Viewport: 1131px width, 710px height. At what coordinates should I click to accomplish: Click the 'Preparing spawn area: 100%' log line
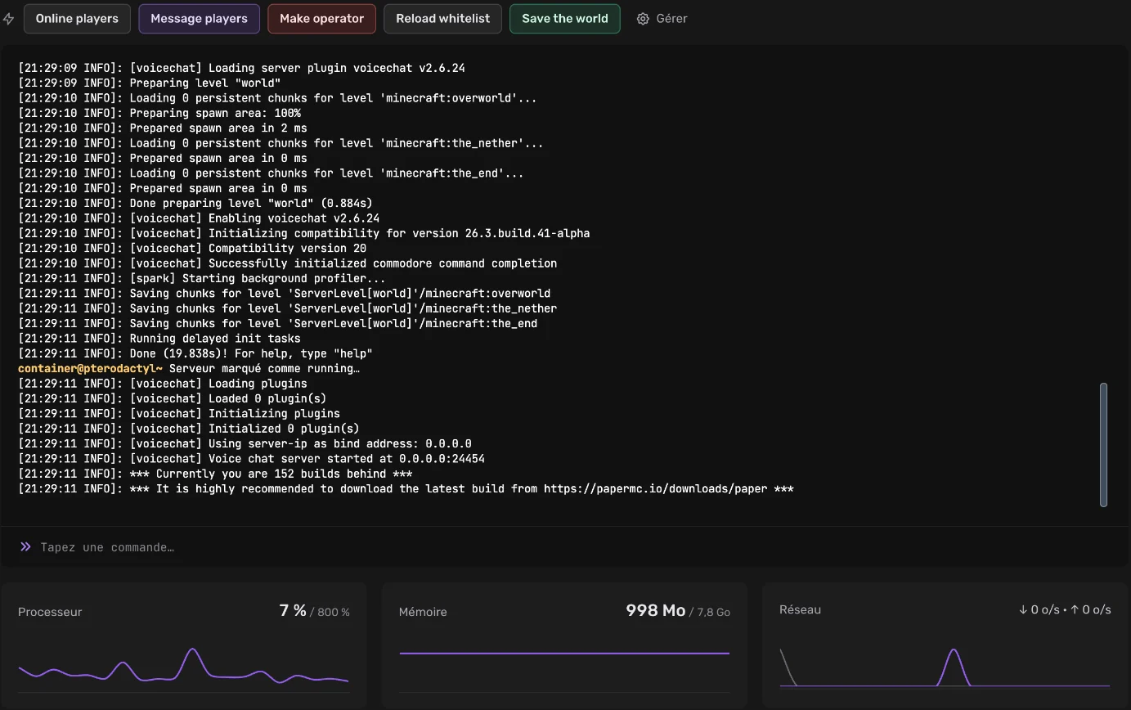[x=159, y=113]
